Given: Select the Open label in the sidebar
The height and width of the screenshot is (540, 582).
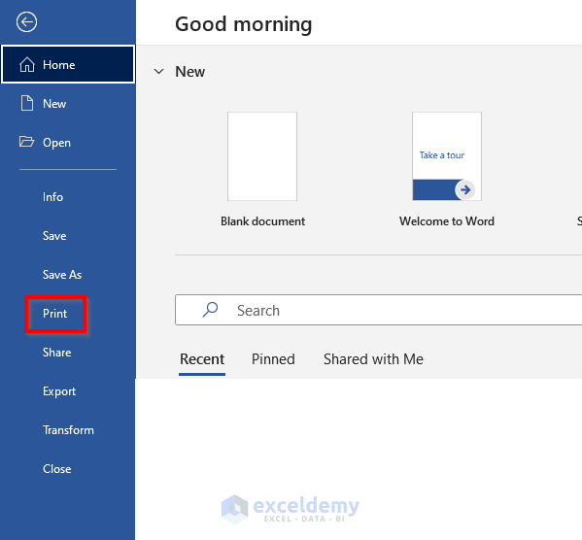Looking at the screenshot, I should point(56,143).
